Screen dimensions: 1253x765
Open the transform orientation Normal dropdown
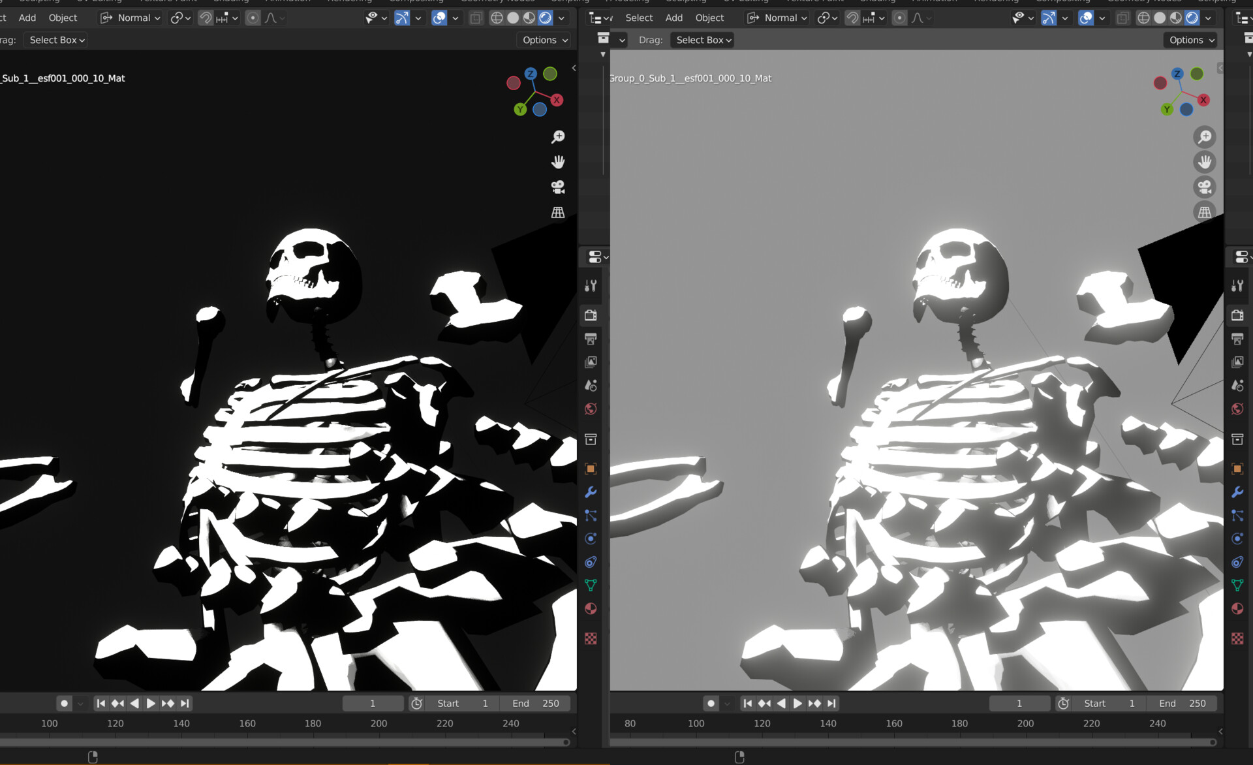click(130, 18)
